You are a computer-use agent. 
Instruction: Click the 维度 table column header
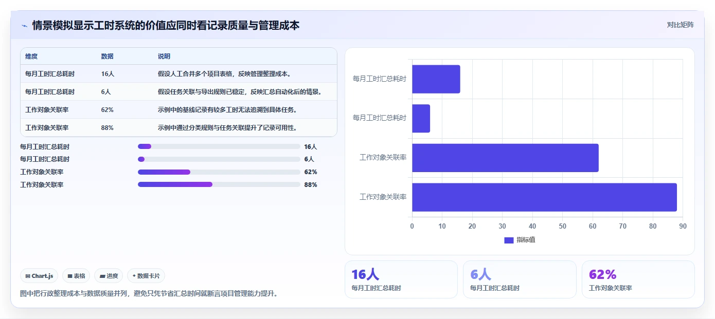[x=31, y=57]
